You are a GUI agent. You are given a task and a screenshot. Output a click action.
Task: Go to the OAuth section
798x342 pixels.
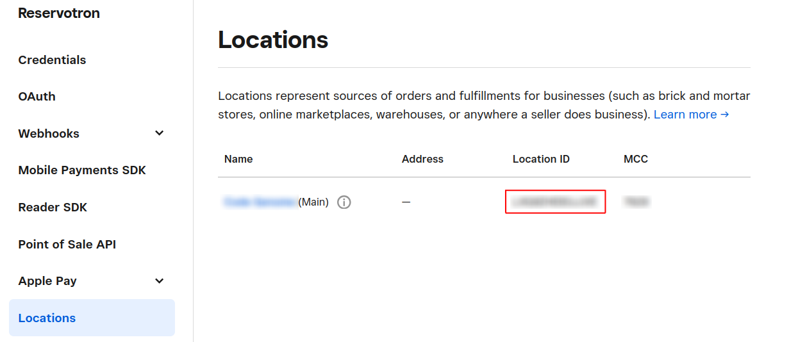pos(37,97)
